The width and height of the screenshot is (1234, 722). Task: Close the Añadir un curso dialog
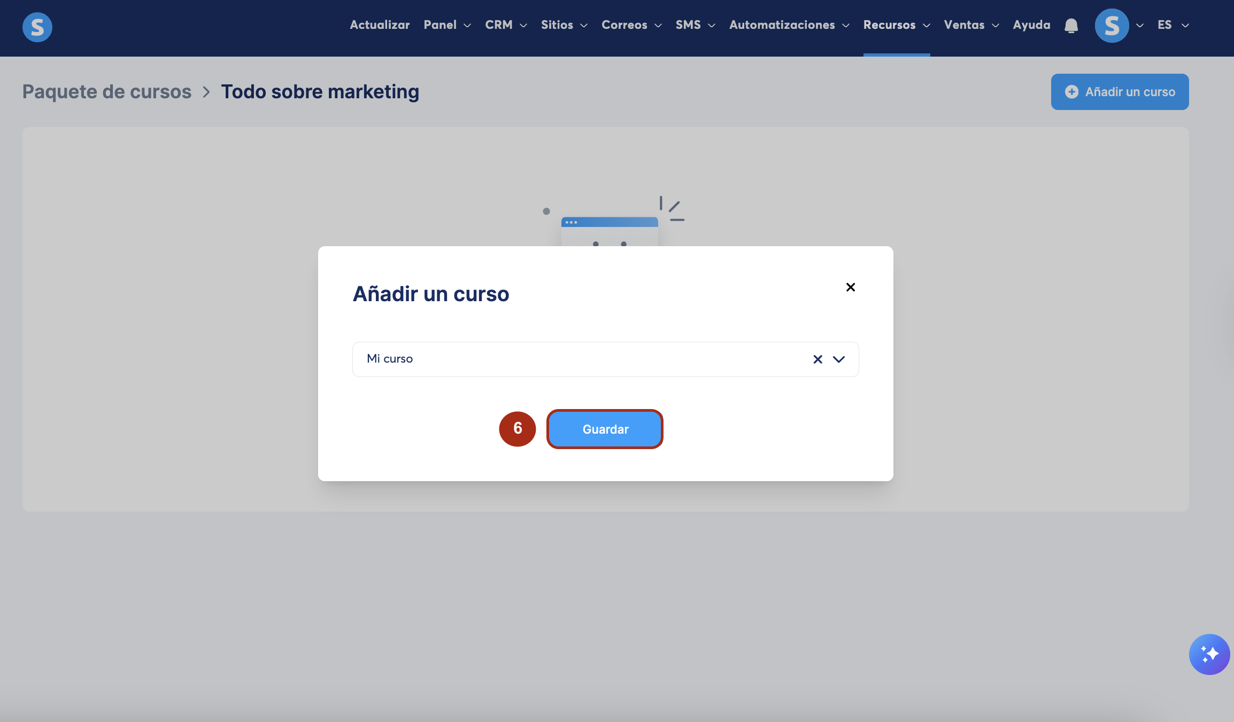pos(851,287)
